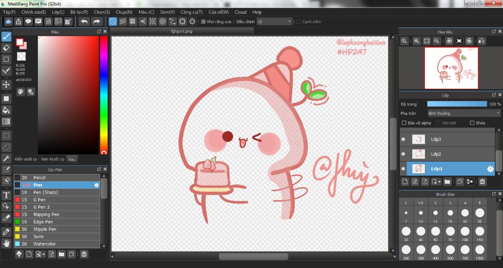Select the Brush tool in left toolbar

(6, 36)
